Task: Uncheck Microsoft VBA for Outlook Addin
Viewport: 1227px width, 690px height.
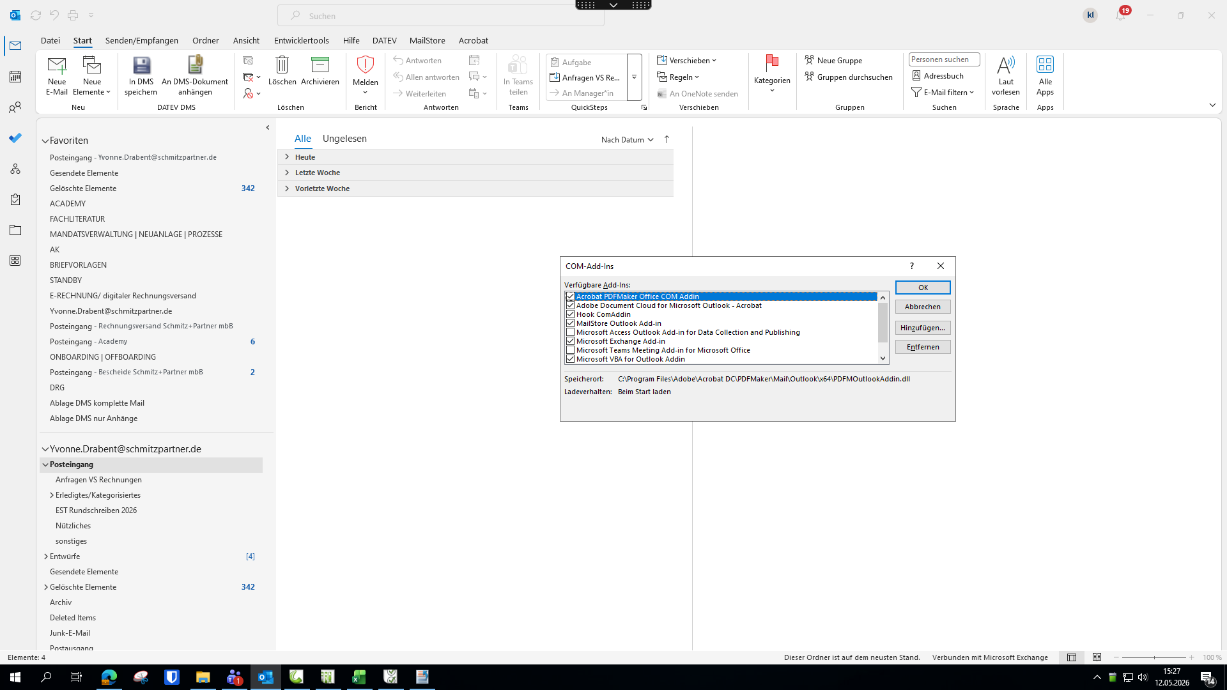Action: coord(570,359)
